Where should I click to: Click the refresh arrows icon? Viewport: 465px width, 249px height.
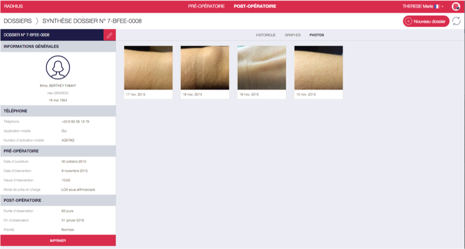pyautogui.click(x=456, y=21)
